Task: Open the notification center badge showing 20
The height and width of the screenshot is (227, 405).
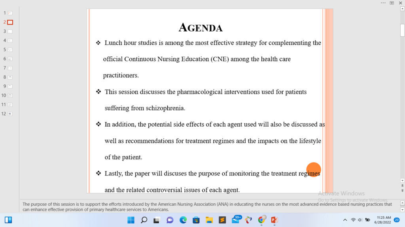Action: (x=396, y=220)
